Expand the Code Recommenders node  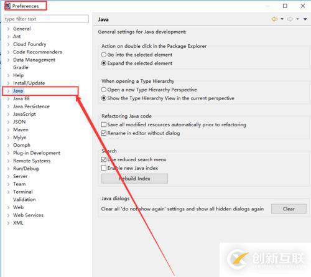click(x=8, y=52)
